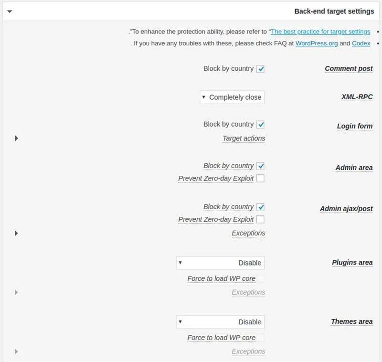Open the Codex link
382x362 pixels.
(x=361, y=43)
